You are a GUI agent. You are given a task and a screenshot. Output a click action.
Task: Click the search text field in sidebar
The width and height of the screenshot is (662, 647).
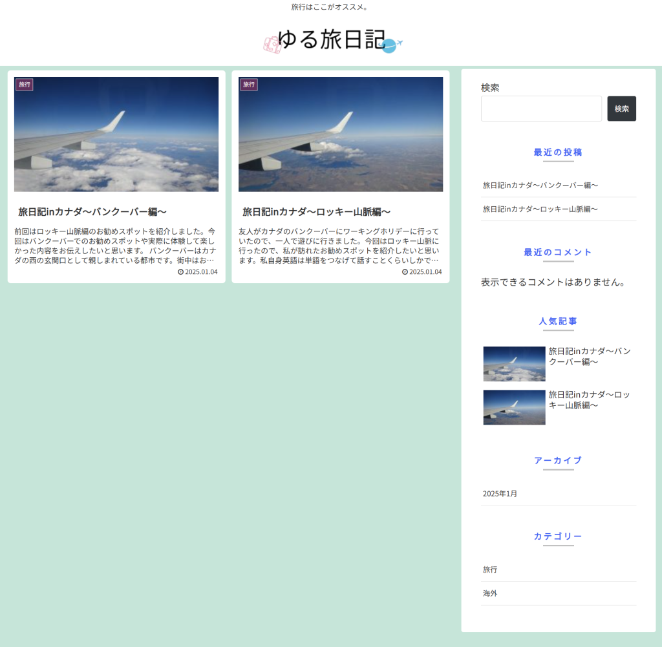pyautogui.click(x=541, y=109)
